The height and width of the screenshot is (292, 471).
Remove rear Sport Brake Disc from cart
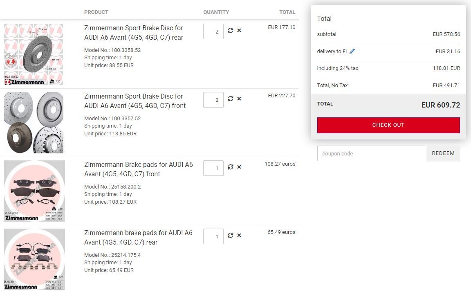click(239, 31)
